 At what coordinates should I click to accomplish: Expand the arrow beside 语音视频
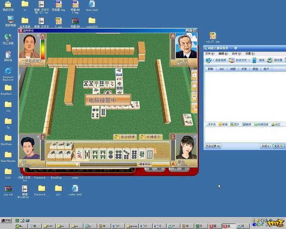(213, 60)
